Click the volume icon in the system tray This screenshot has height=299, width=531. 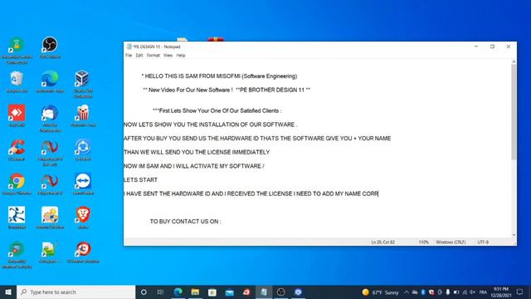pyautogui.click(x=473, y=292)
